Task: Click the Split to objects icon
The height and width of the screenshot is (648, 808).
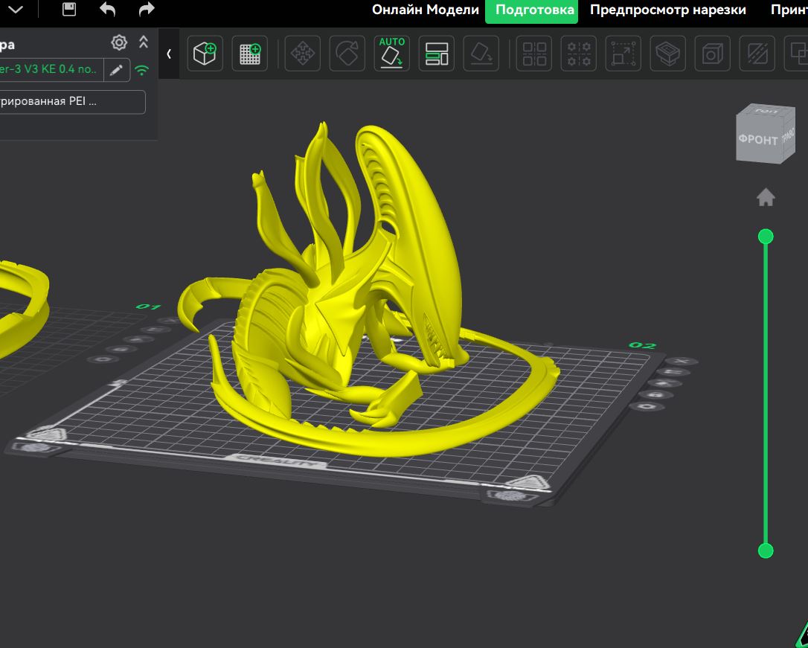Action: tap(534, 54)
